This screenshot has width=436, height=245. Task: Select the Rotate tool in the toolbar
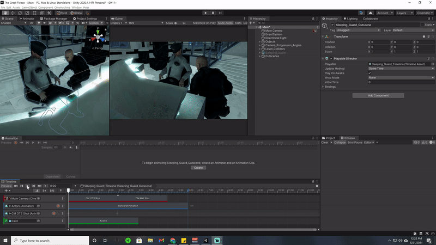pyautogui.click(x=21, y=13)
